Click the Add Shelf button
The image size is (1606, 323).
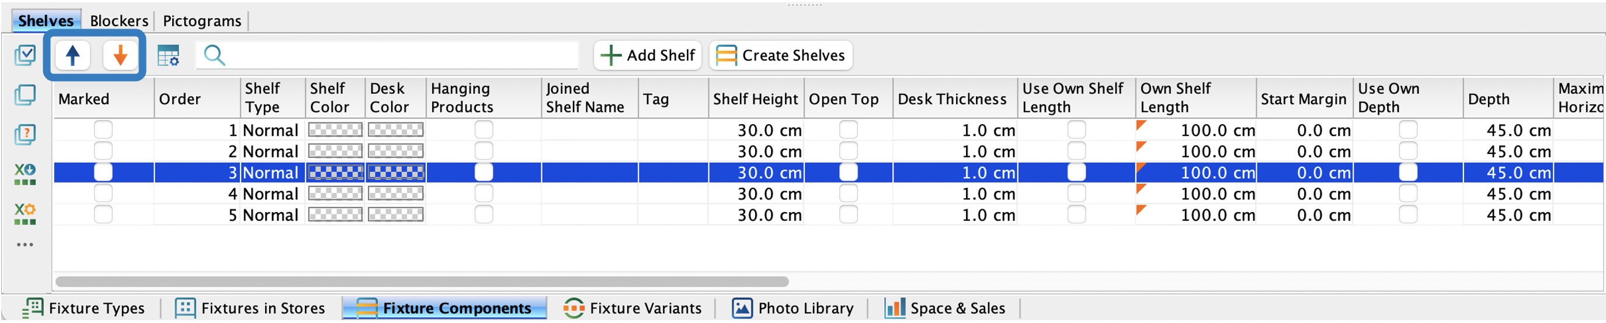click(x=647, y=55)
